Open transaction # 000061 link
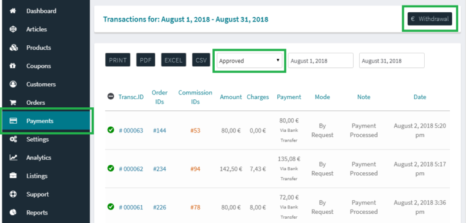This screenshot has width=470, height=223. (131, 208)
